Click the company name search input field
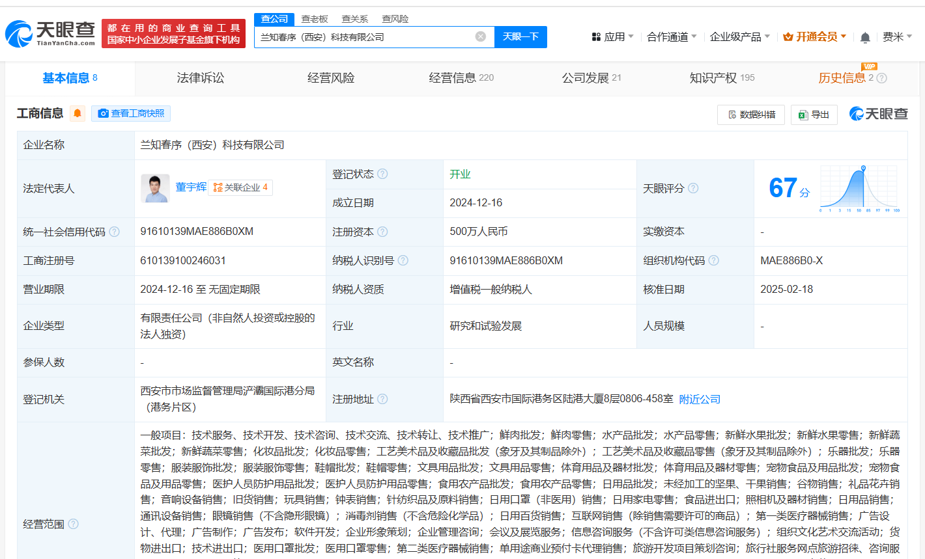Viewport: 925px width, 559px height. pos(365,37)
